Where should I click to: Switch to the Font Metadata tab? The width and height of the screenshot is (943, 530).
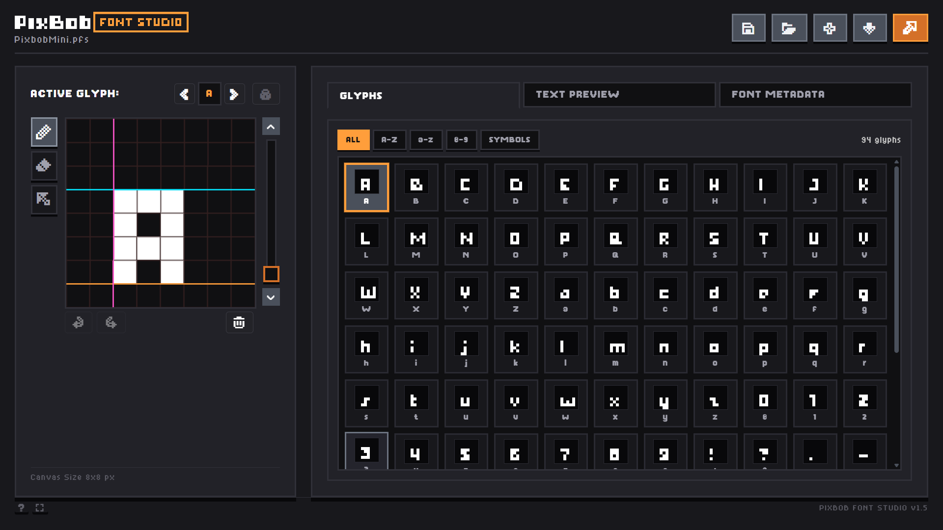point(815,94)
